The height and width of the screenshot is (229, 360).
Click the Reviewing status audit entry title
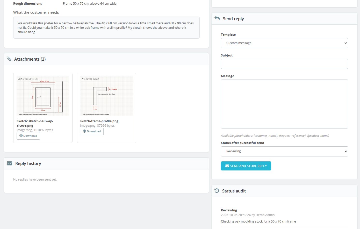229,210
